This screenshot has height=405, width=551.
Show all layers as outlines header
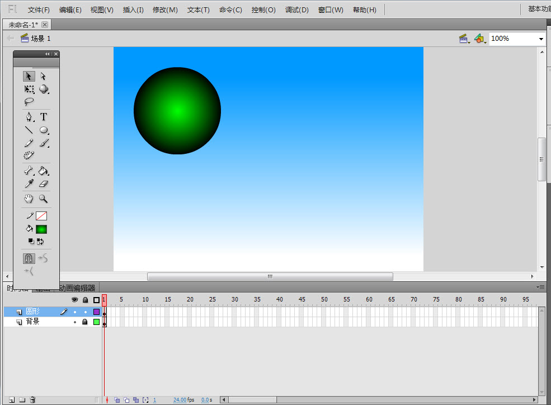(96, 300)
